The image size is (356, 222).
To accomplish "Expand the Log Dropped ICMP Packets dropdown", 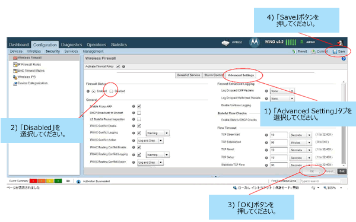I will (282, 91).
